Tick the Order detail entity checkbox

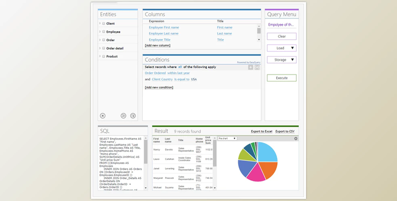104,48
